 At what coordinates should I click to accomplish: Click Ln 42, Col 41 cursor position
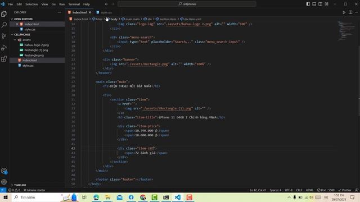point(258,190)
